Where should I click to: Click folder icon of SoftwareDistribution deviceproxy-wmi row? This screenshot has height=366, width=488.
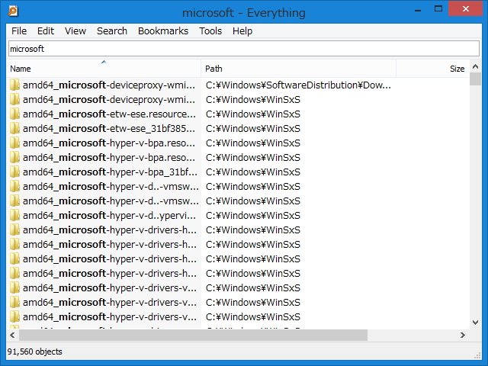tap(14, 85)
